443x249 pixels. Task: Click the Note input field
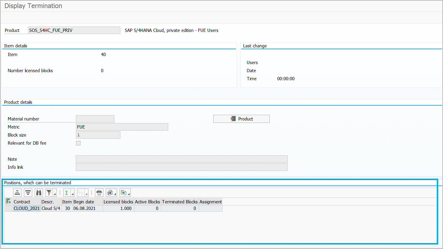click(182, 159)
